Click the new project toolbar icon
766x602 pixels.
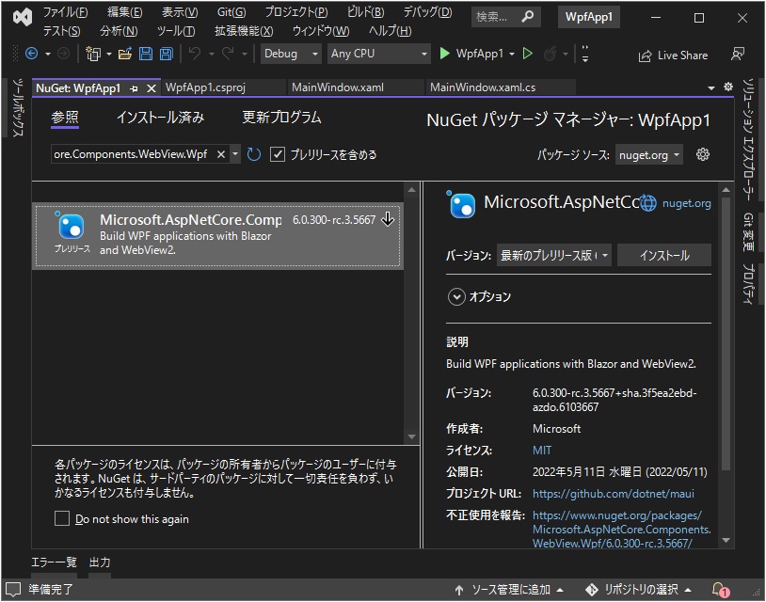(x=93, y=54)
